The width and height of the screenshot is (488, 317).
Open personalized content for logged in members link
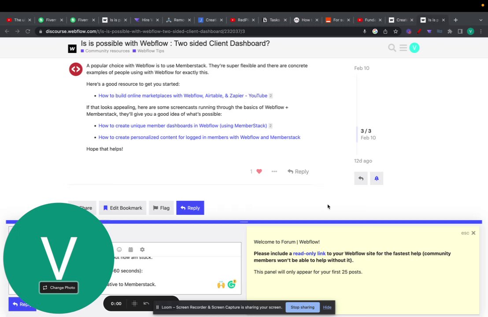coord(200,137)
